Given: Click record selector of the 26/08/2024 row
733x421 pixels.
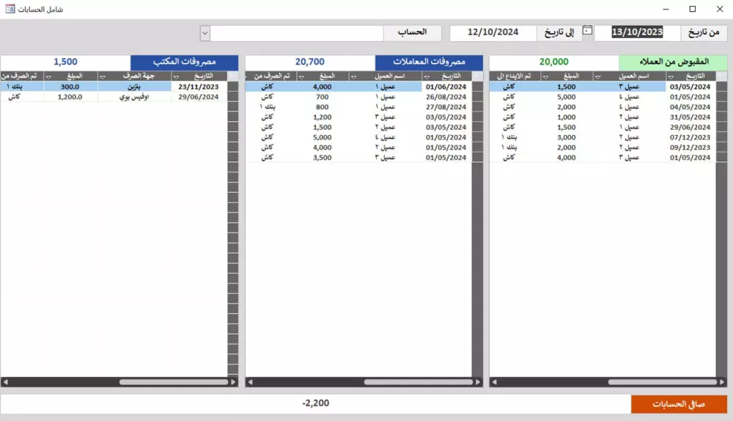Looking at the screenshot, I should coord(477,97).
